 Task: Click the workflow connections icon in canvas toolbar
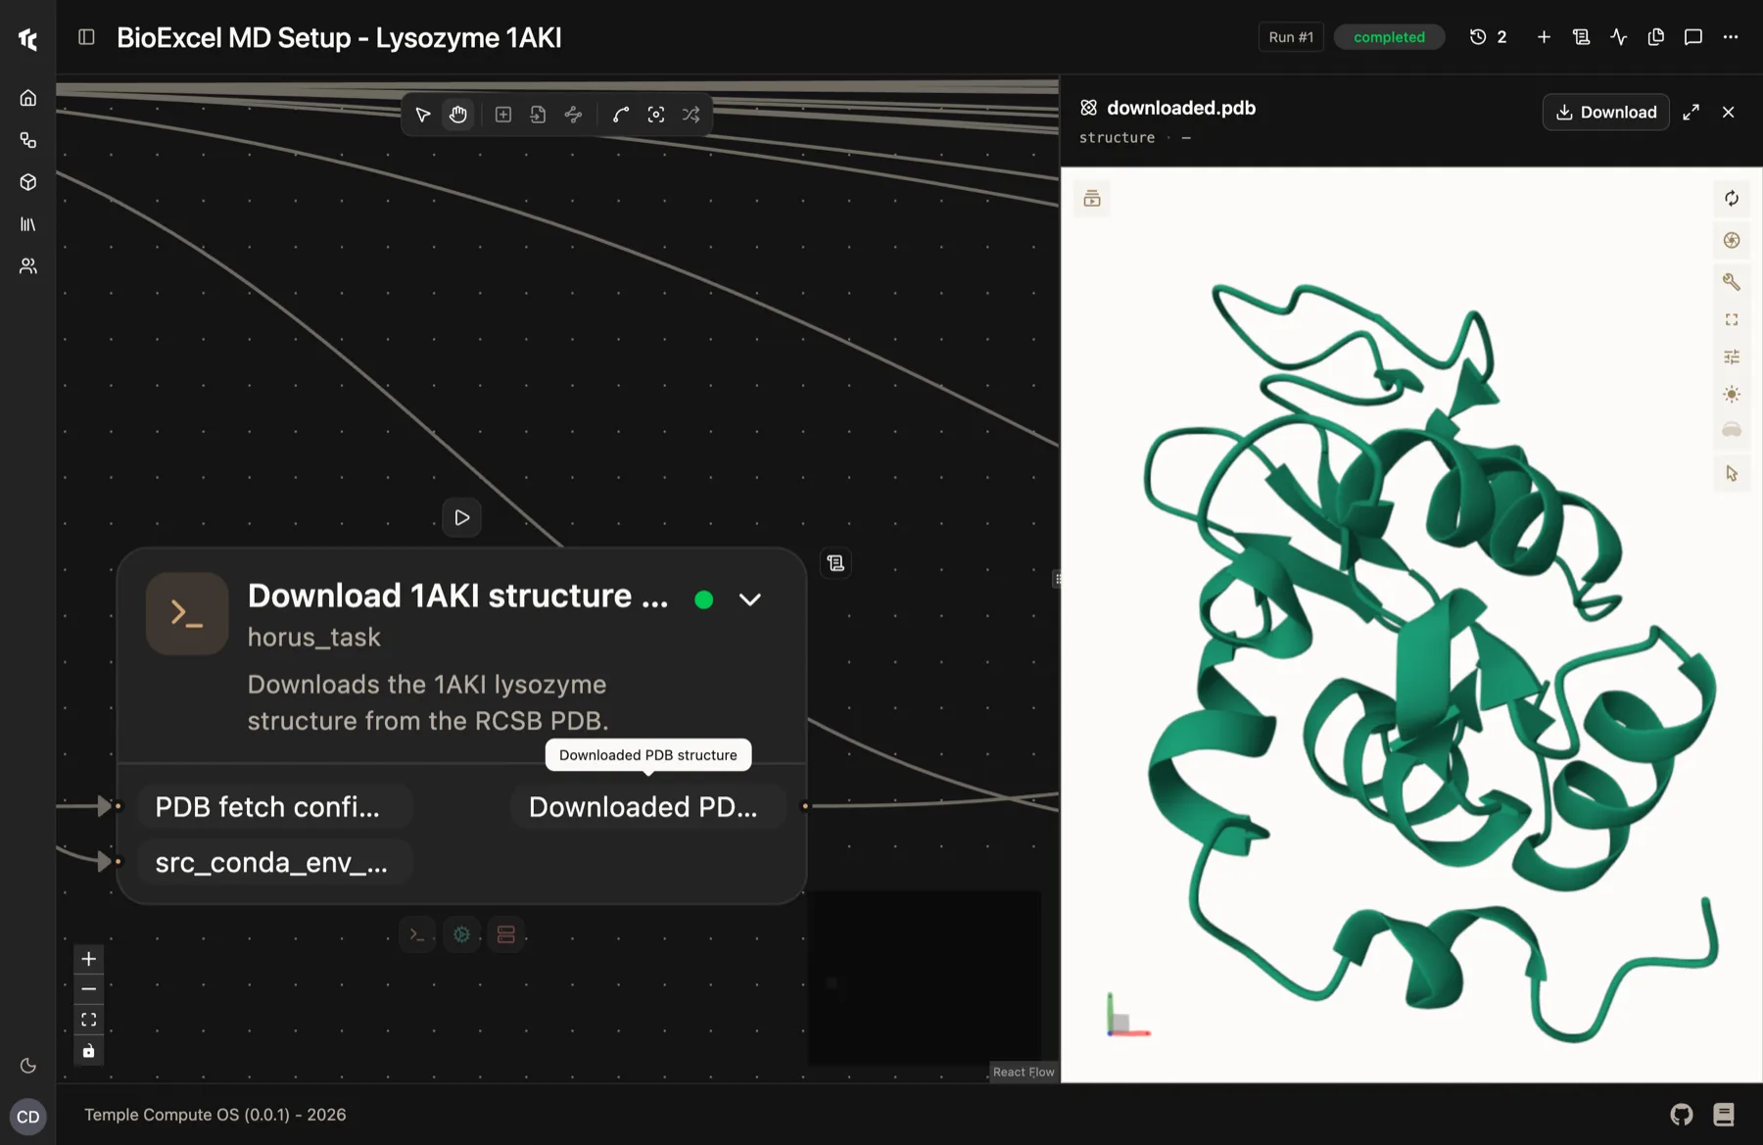573,115
